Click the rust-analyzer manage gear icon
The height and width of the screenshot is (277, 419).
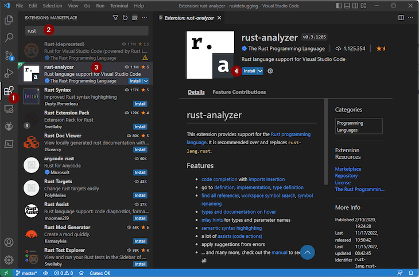click(270, 71)
